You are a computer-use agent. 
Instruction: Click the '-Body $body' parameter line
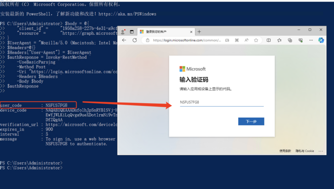point(30,81)
